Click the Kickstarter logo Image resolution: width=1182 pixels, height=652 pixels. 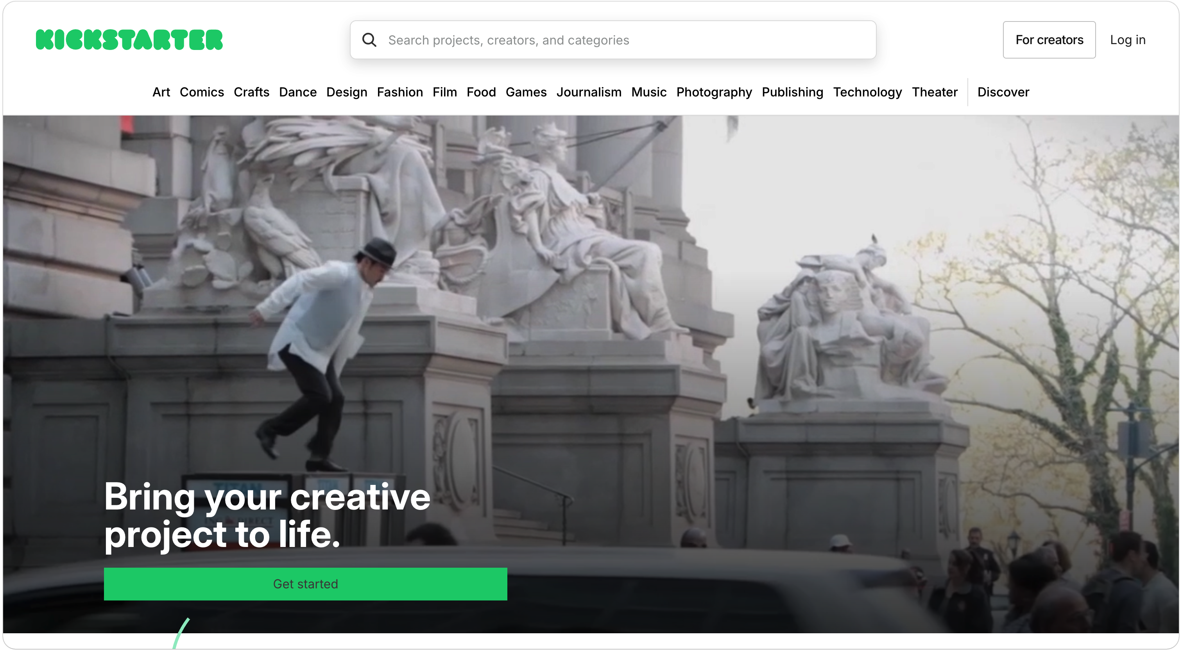click(129, 40)
